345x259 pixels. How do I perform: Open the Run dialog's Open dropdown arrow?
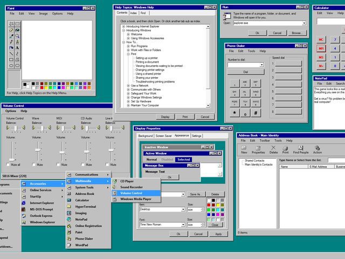pyautogui.click(x=304, y=23)
